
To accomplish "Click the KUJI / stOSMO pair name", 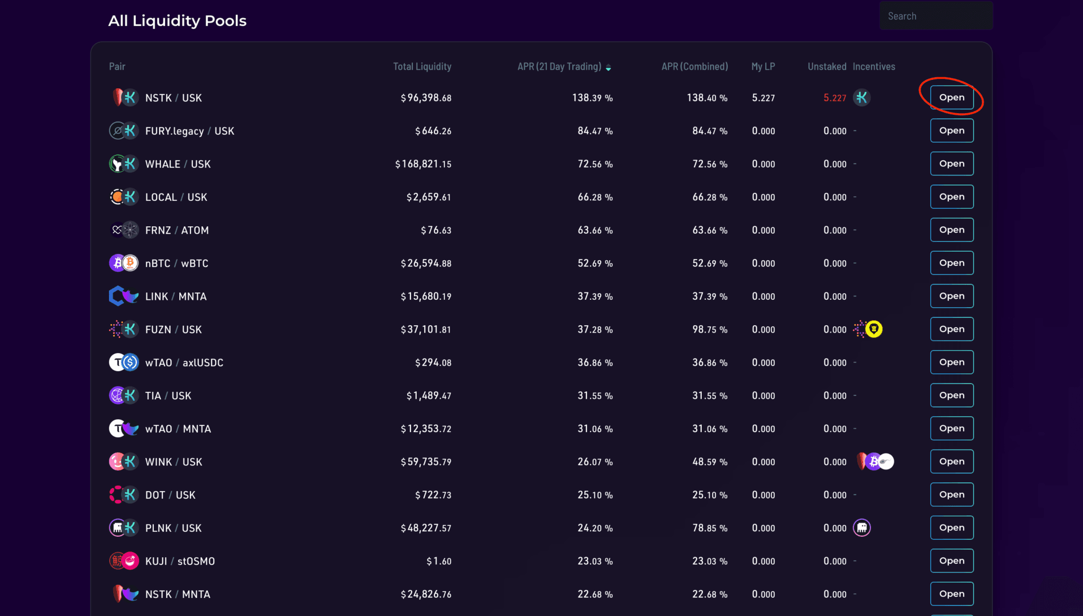I will point(180,561).
